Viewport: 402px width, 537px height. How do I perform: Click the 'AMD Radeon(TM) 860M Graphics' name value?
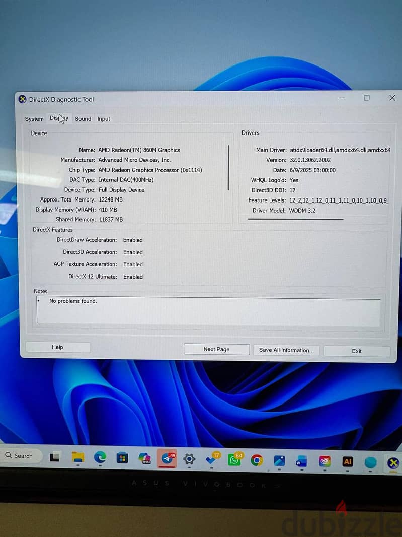tap(139, 150)
